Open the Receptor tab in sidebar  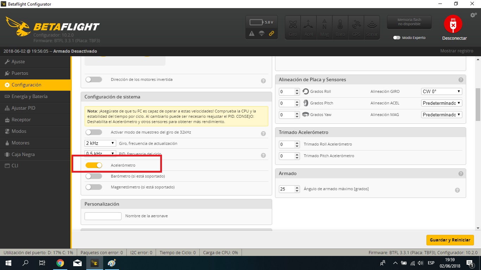(x=21, y=120)
